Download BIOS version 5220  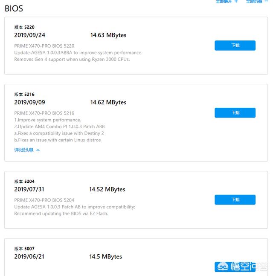(235, 46)
